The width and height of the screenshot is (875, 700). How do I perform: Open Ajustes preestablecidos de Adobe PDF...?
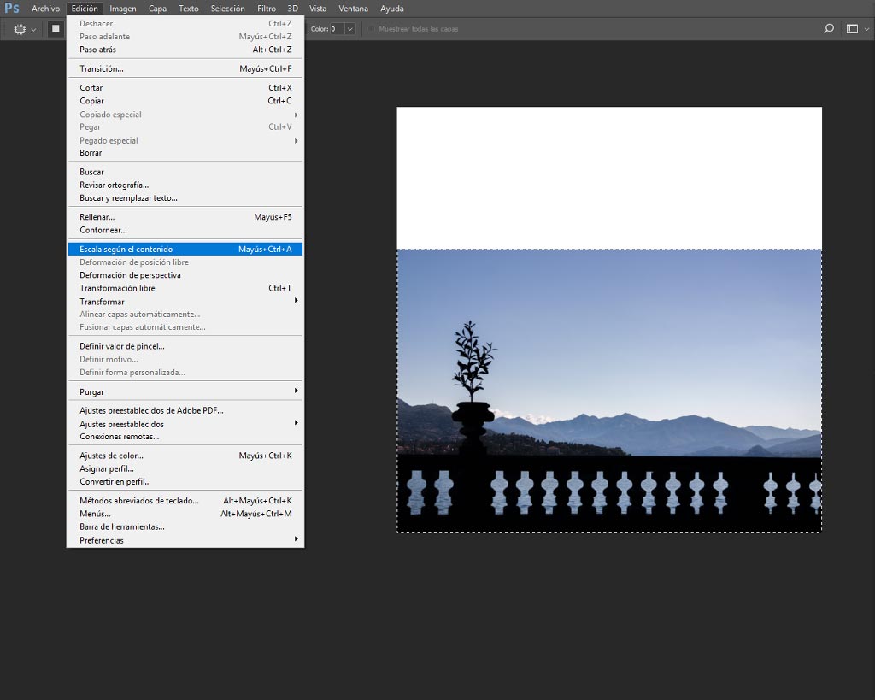click(x=185, y=411)
